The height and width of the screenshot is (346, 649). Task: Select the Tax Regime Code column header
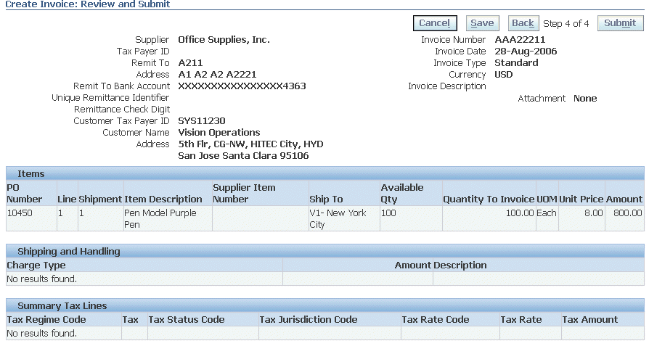click(46, 319)
